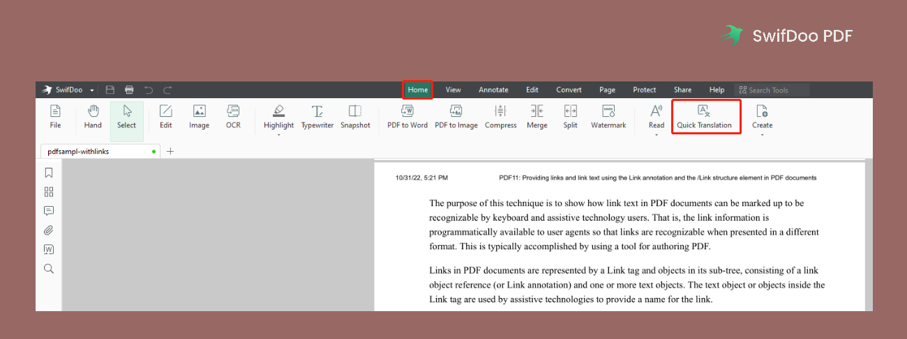Select the Hand tool
This screenshot has height=339, width=907.
click(x=93, y=117)
